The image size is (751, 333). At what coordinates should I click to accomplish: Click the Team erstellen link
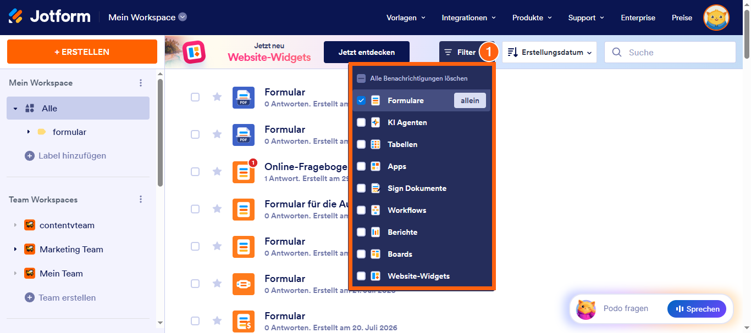click(x=67, y=297)
